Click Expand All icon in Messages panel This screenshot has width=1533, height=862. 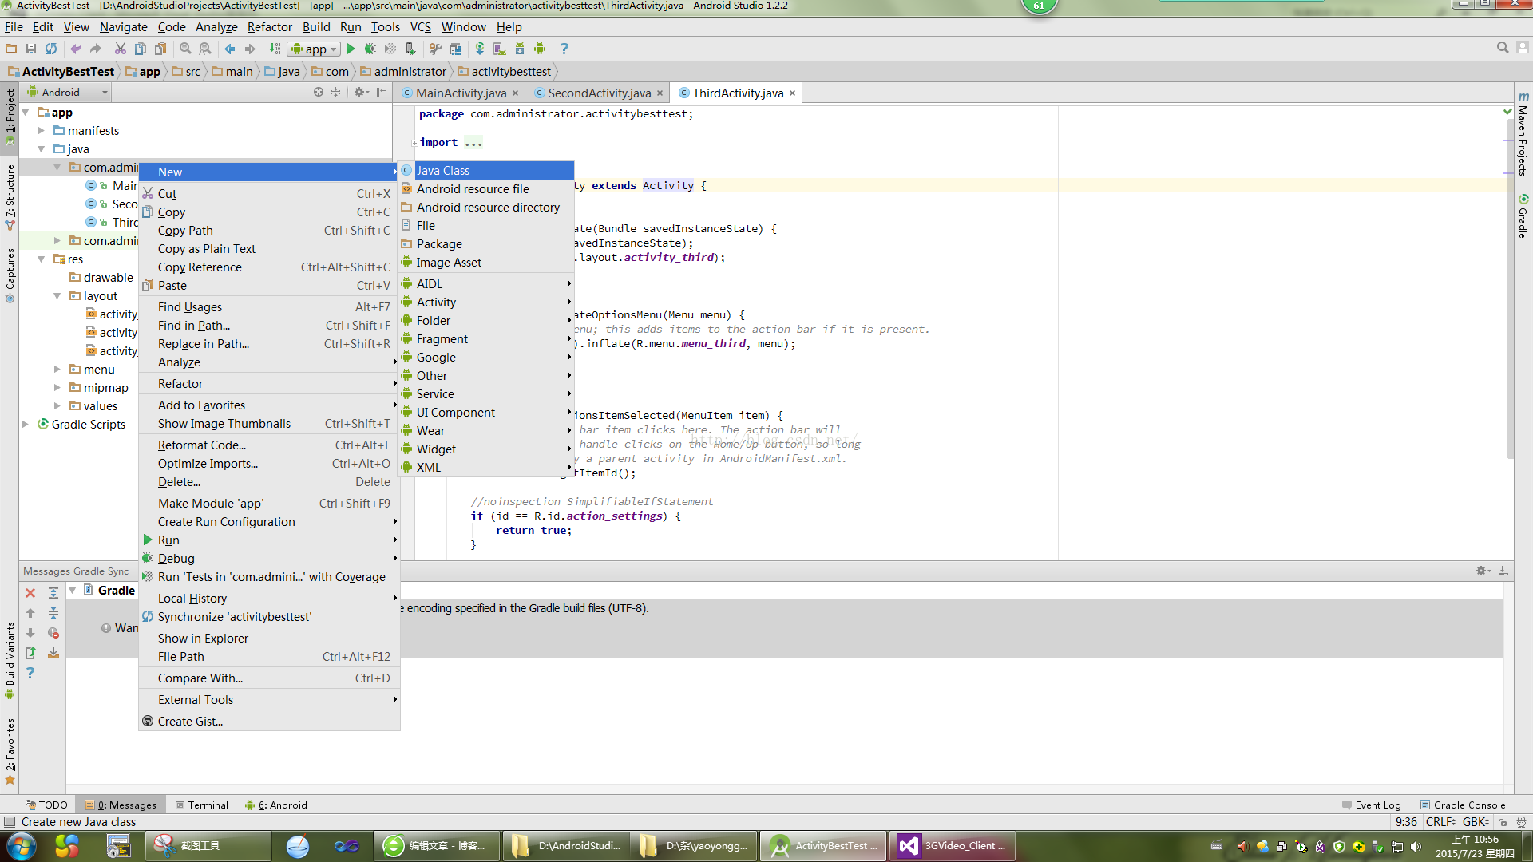(53, 593)
